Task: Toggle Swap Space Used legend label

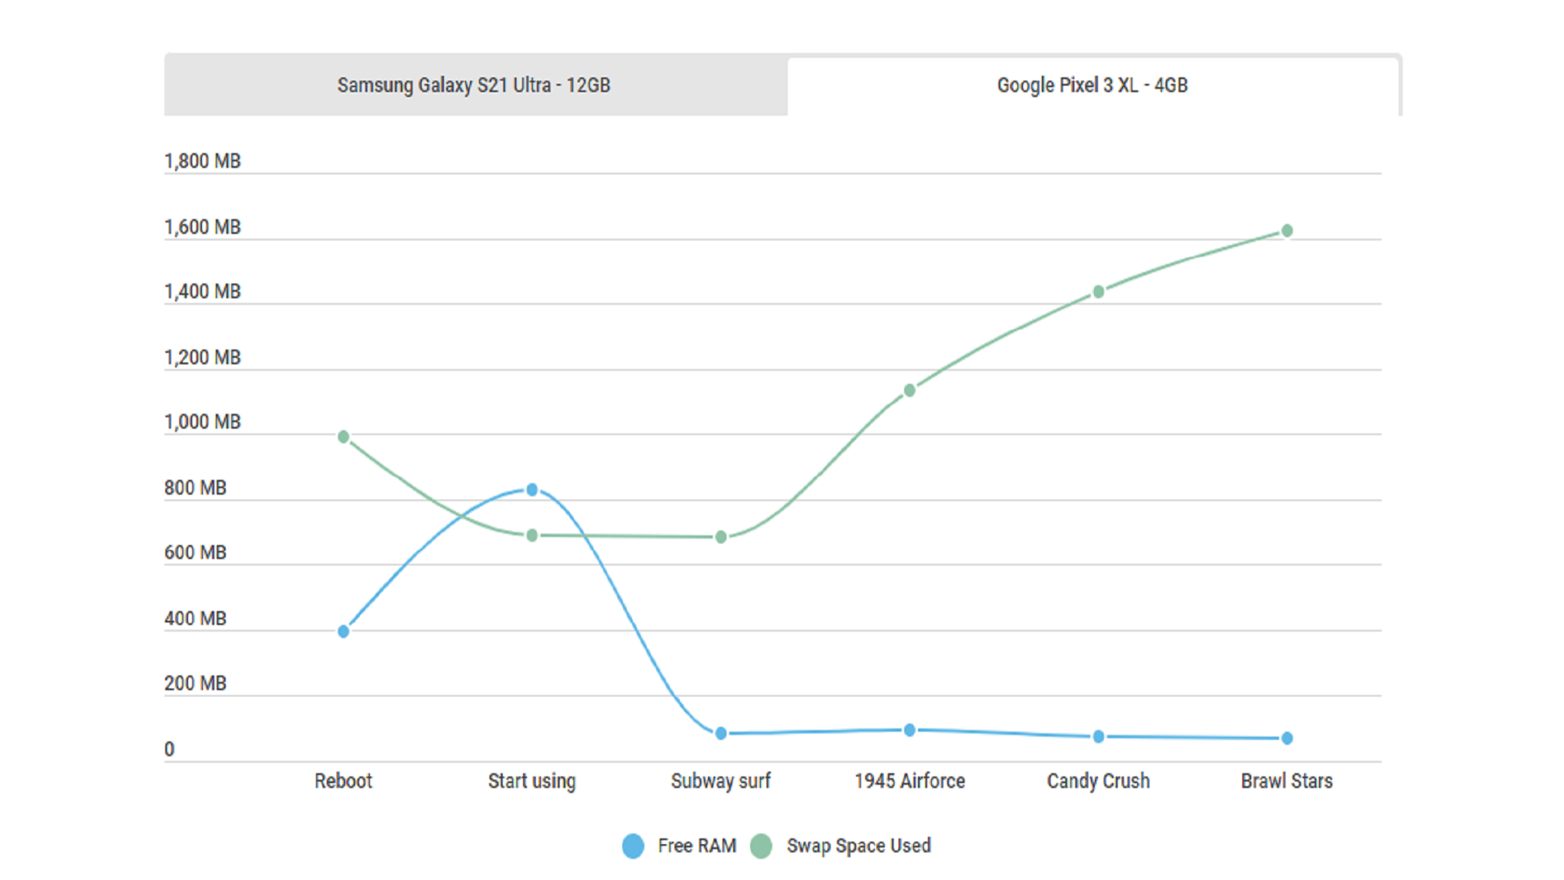Action: 858,846
